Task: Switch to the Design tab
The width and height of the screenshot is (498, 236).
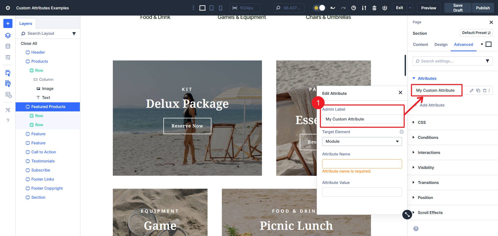Action: click(441, 44)
